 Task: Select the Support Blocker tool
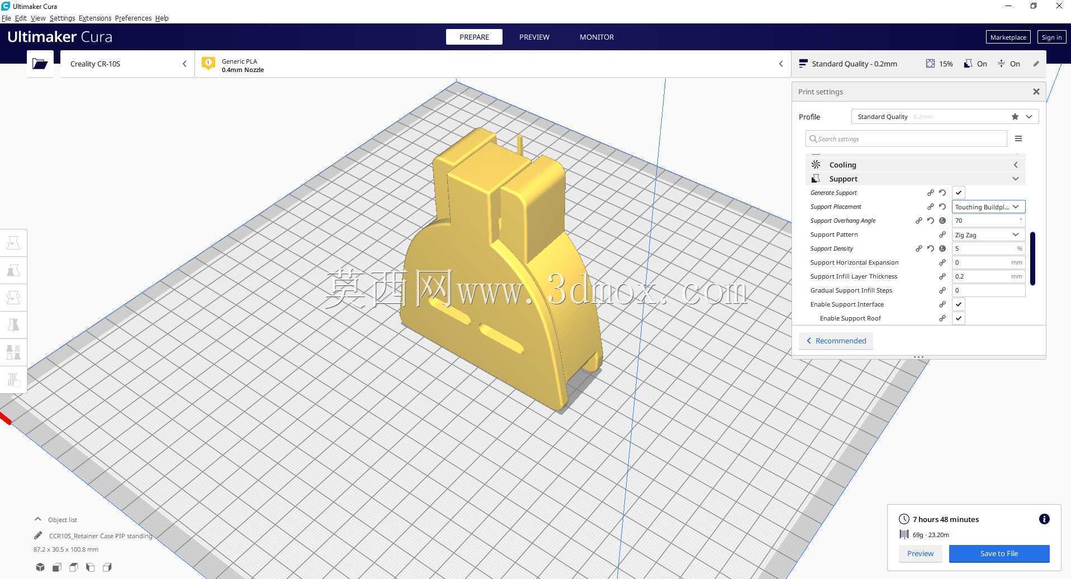tap(13, 380)
